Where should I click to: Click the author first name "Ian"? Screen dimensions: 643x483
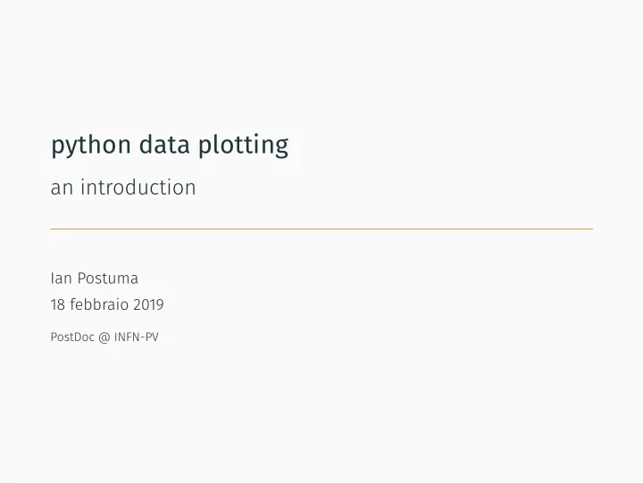tap(61, 279)
